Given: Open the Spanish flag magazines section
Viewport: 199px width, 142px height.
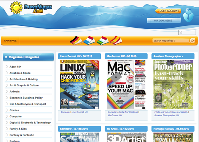Looking at the screenshot, I should pyautogui.click(x=116, y=40).
